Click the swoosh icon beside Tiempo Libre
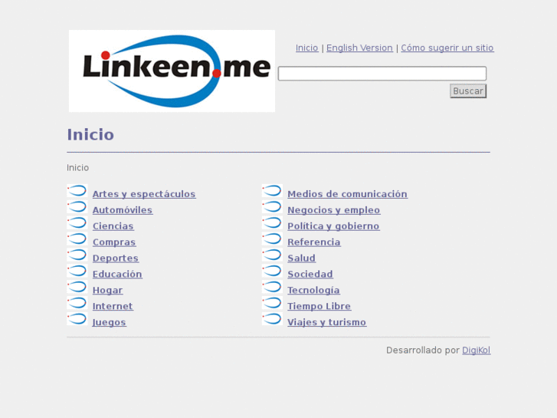 [x=272, y=303]
